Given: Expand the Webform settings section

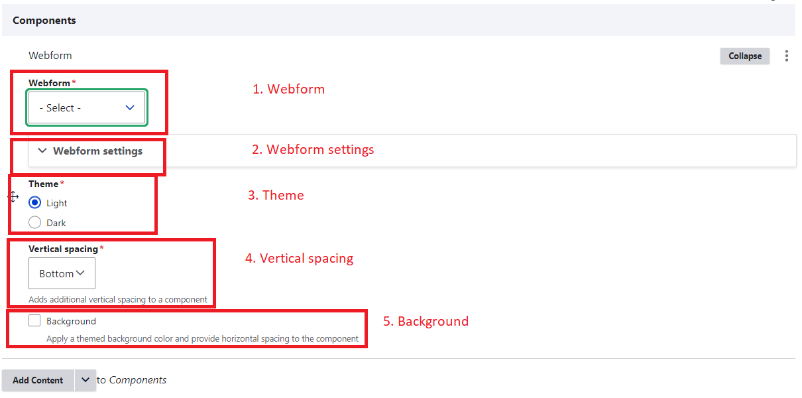Looking at the screenshot, I should pyautogui.click(x=97, y=151).
